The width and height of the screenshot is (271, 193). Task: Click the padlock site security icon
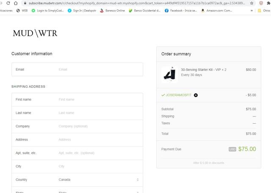point(25,3)
